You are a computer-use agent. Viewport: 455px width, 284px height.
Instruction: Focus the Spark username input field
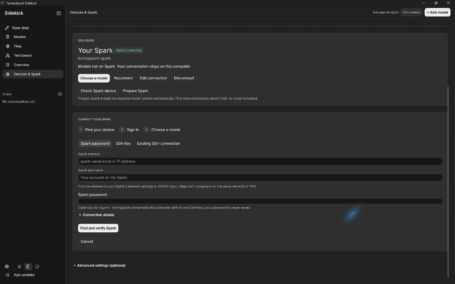pos(260,178)
